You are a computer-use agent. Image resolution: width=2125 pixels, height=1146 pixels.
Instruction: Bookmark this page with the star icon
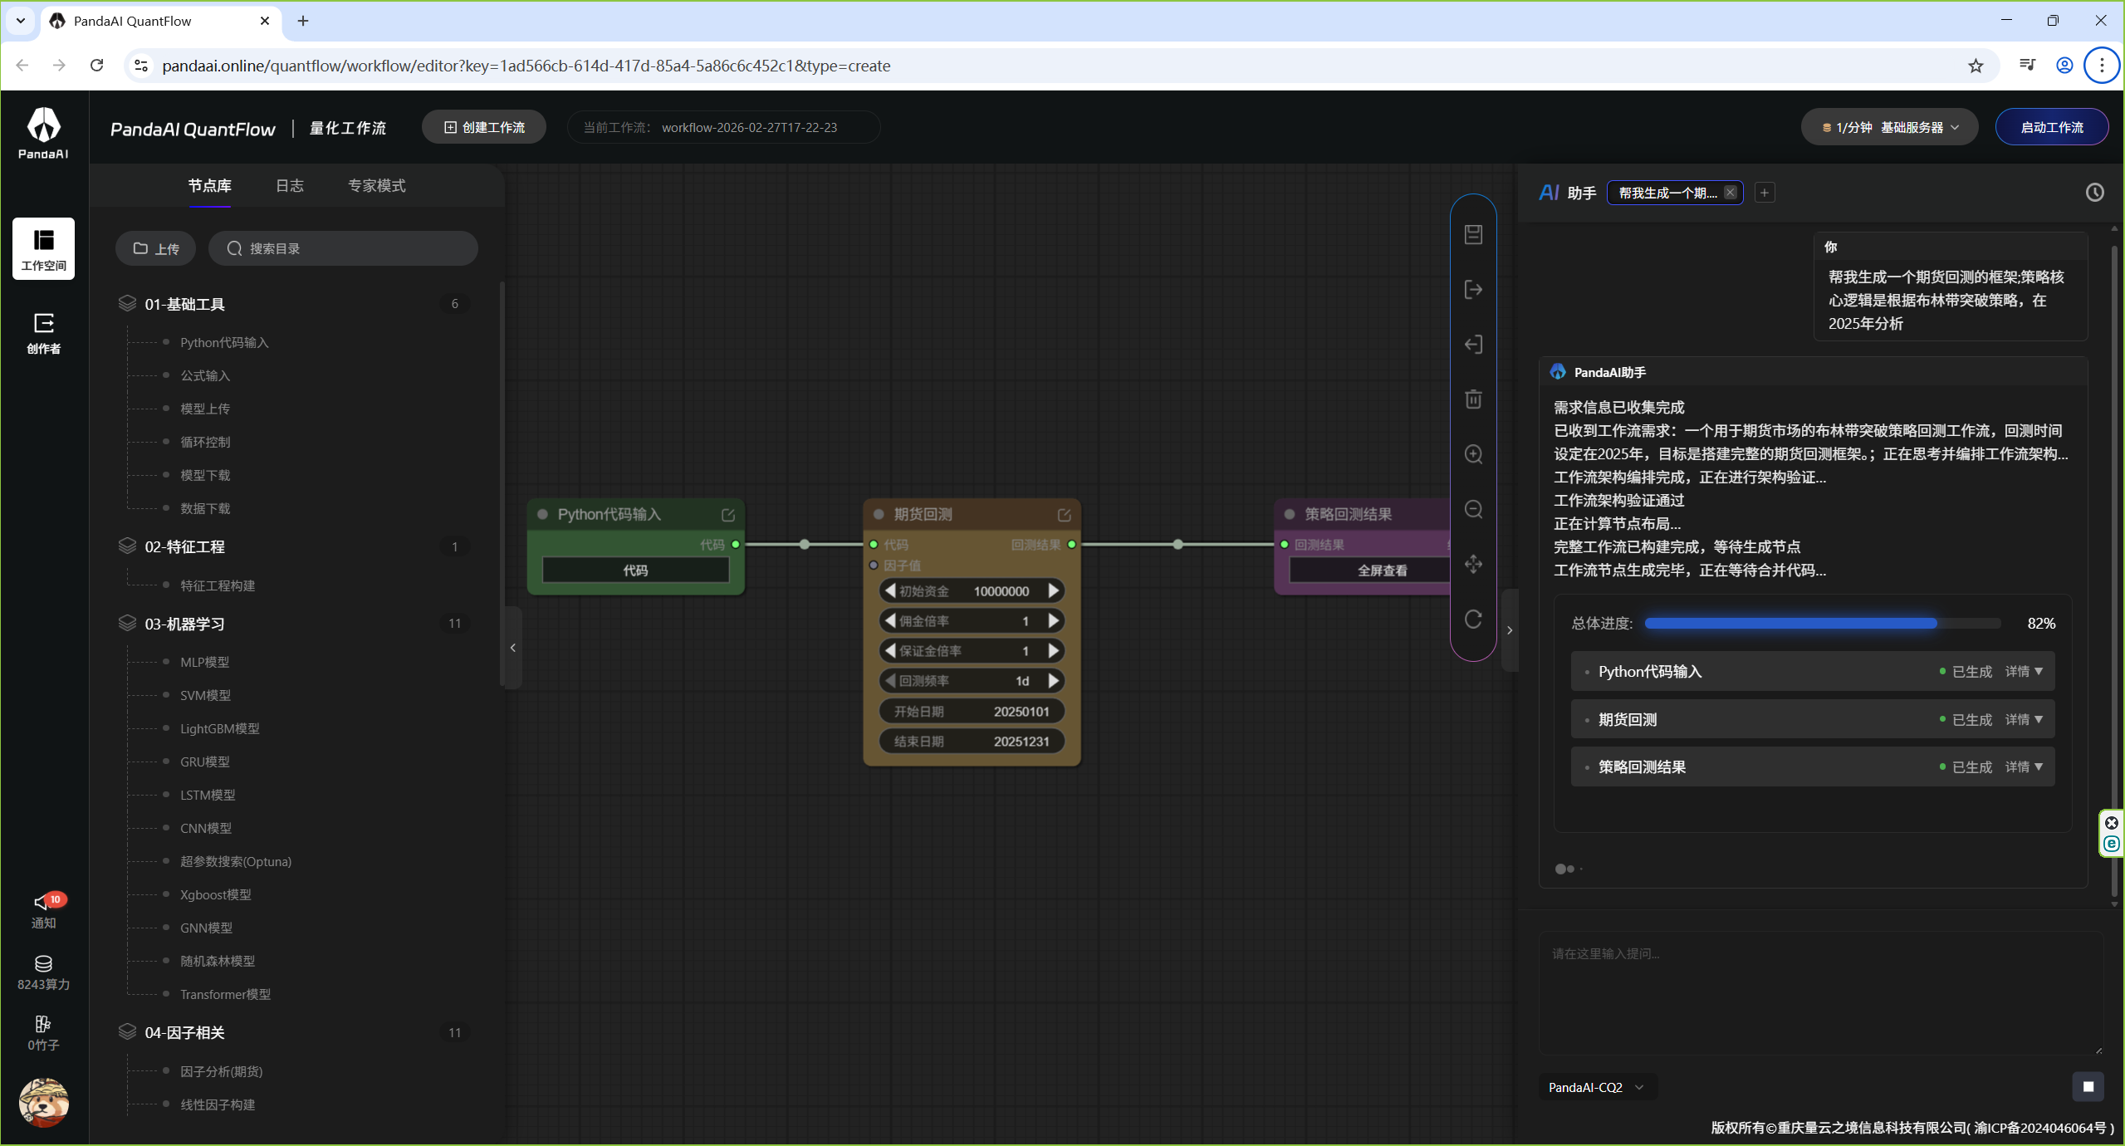(1976, 66)
